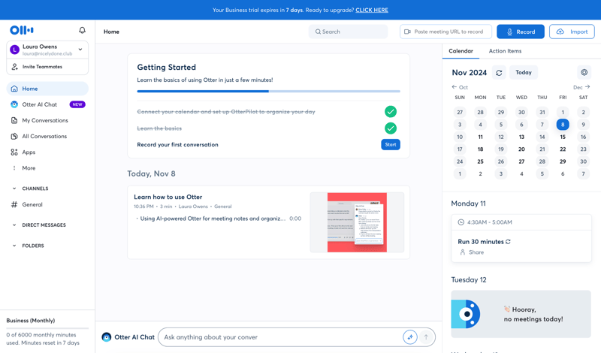Image resolution: width=601 pixels, height=353 pixels.
Task: Open My Conversations
Action: point(47,120)
